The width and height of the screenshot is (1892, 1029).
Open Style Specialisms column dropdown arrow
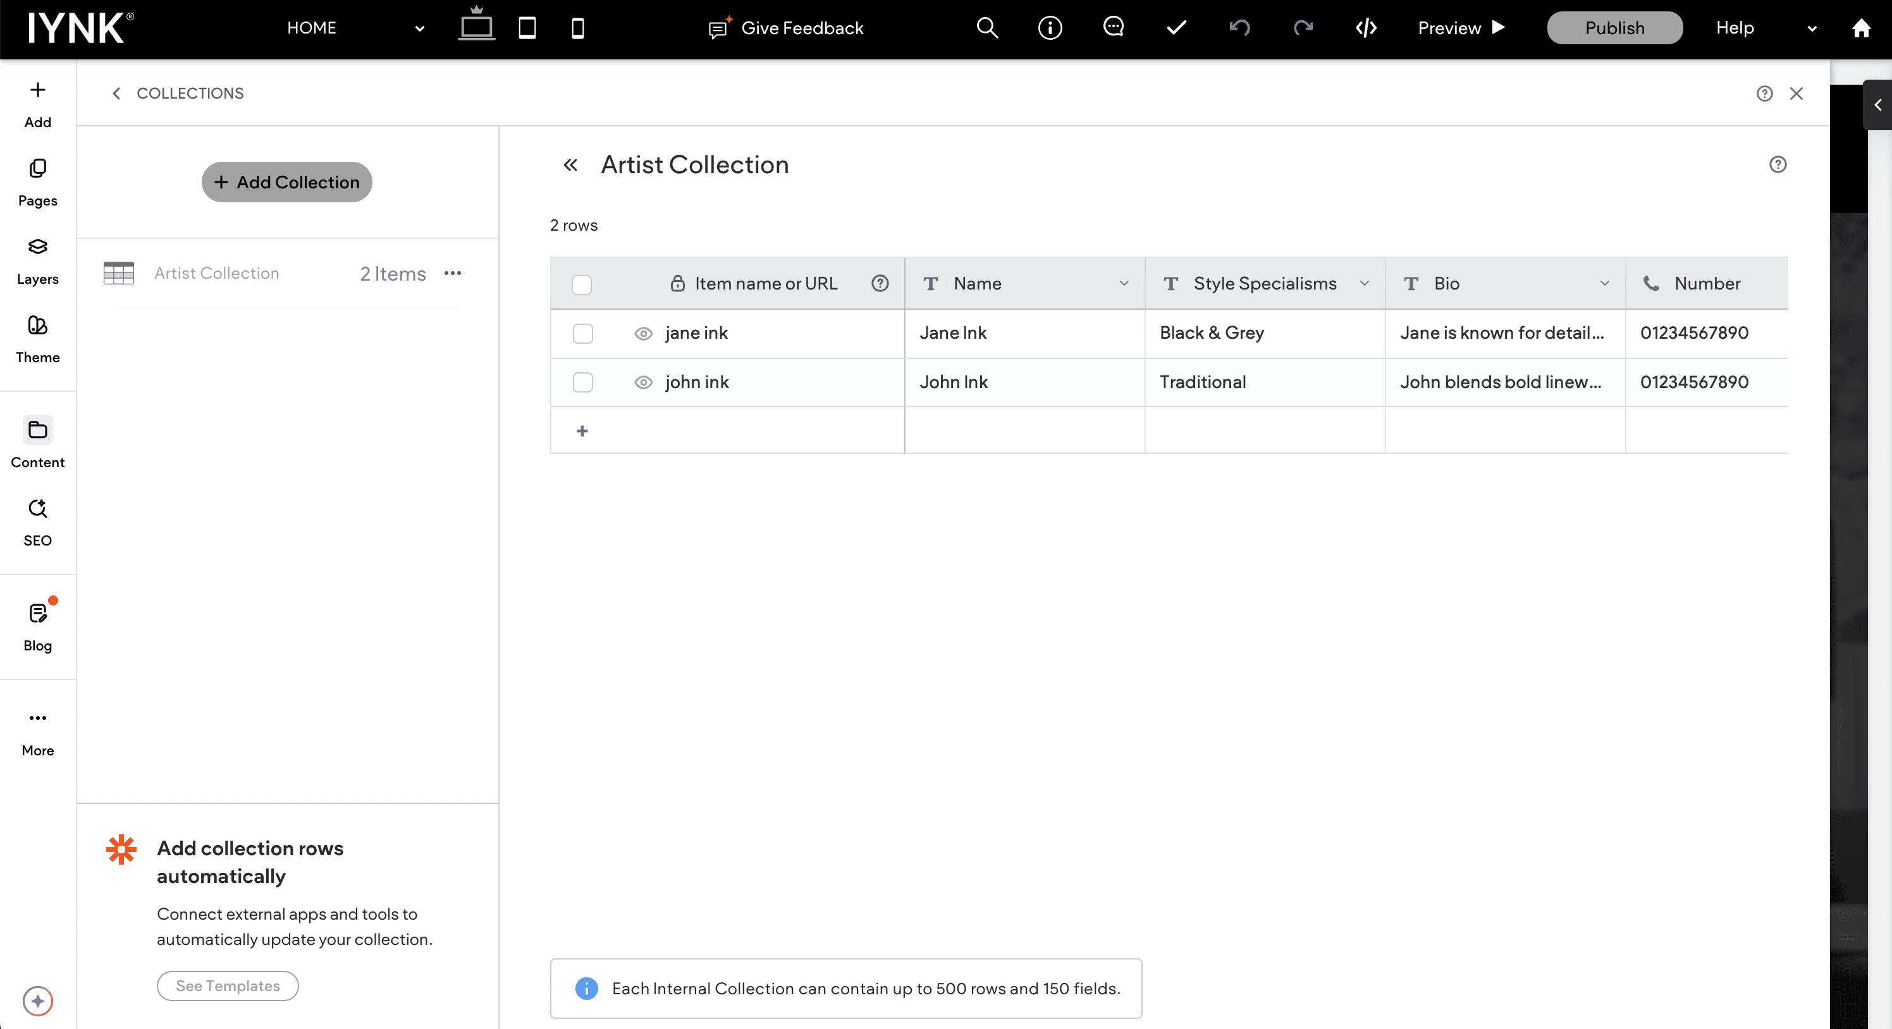1364,283
